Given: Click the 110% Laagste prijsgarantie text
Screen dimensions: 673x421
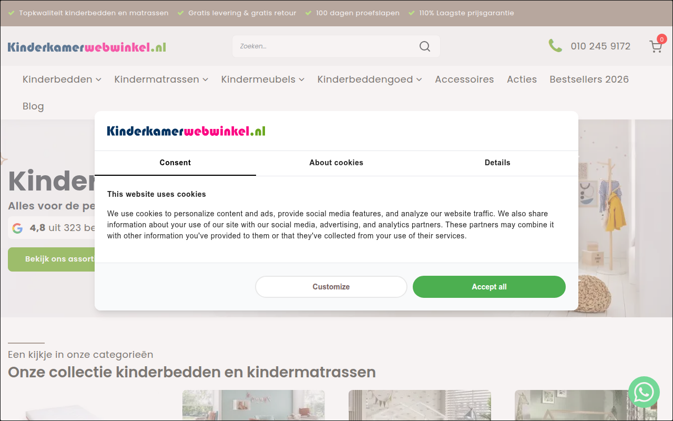Looking at the screenshot, I should coord(466,13).
